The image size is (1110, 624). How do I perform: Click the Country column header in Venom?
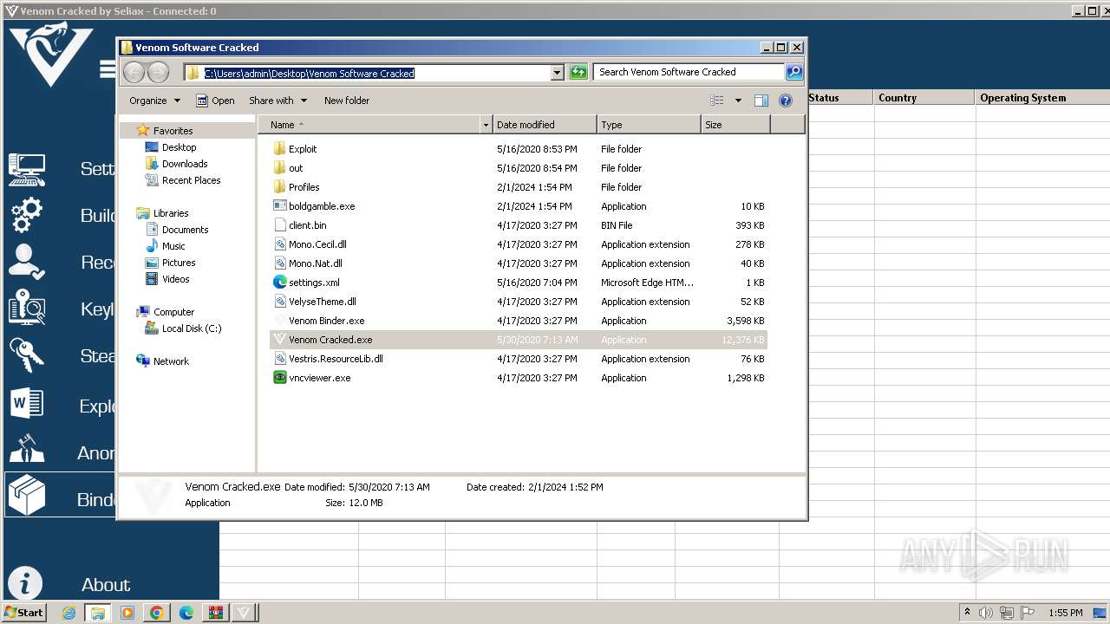point(924,98)
